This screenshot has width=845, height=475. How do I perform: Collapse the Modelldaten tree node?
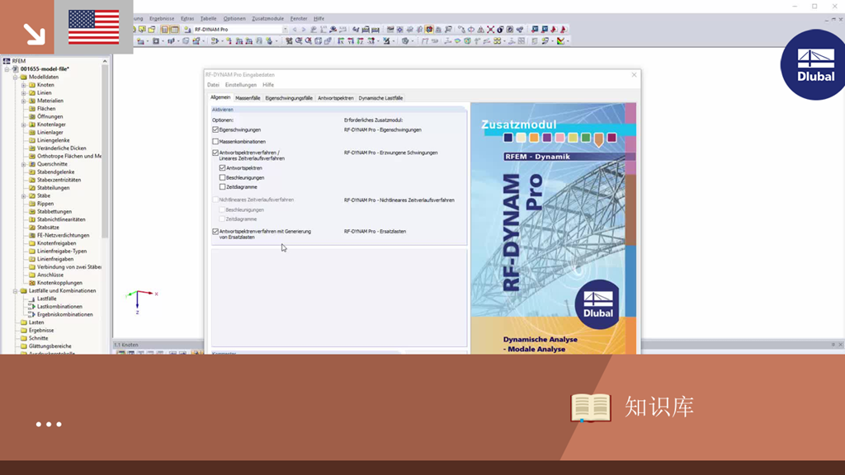[15, 77]
